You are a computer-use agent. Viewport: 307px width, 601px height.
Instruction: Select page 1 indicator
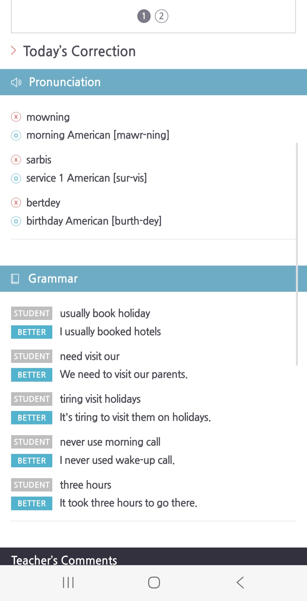144,16
